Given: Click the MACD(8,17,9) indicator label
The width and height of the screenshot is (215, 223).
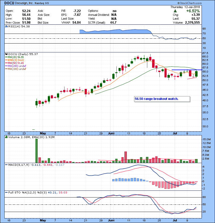Looking at the screenshot, I should pos(19,165).
